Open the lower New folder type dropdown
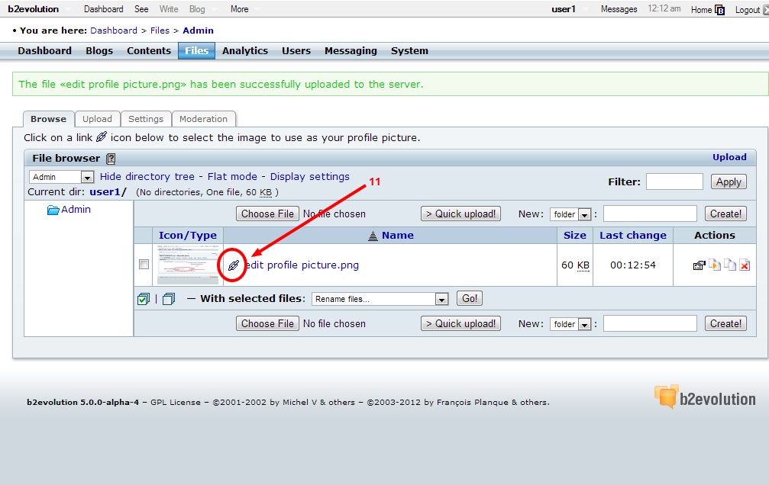This screenshot has height=485, width=769. click(570, 324)
